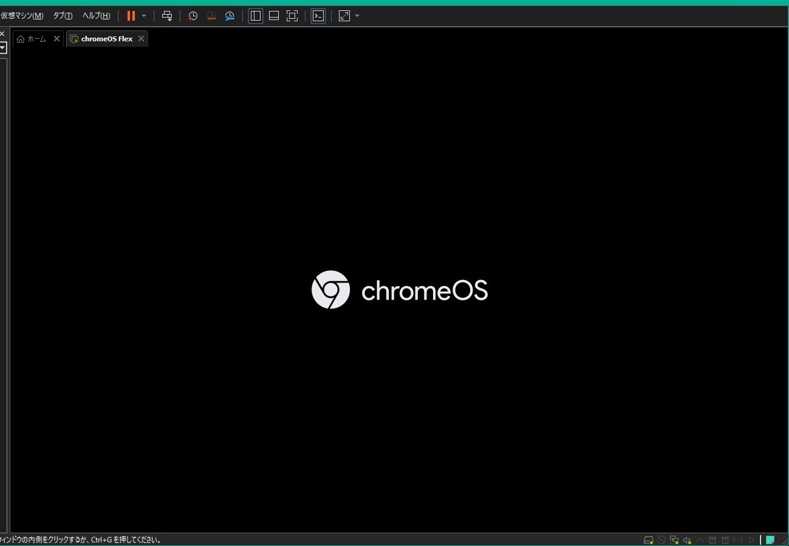Open the 仮想マシン(M) menu

(x=22, y=16)
